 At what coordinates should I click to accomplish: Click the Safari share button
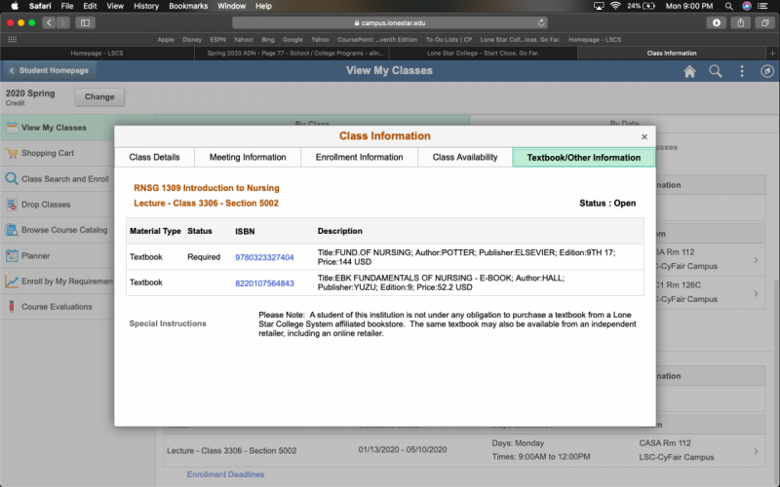(x=741, y=22)
